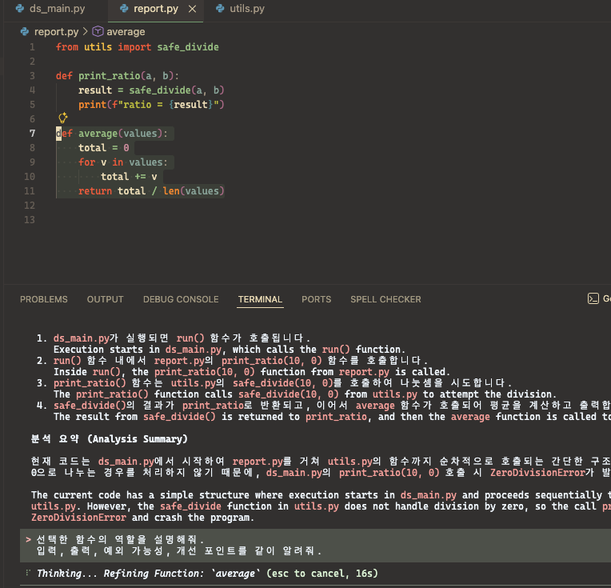Click the average symbol cube icon in breadcrumb
This screenshot has height=588, width=611.
coord(98,31)
